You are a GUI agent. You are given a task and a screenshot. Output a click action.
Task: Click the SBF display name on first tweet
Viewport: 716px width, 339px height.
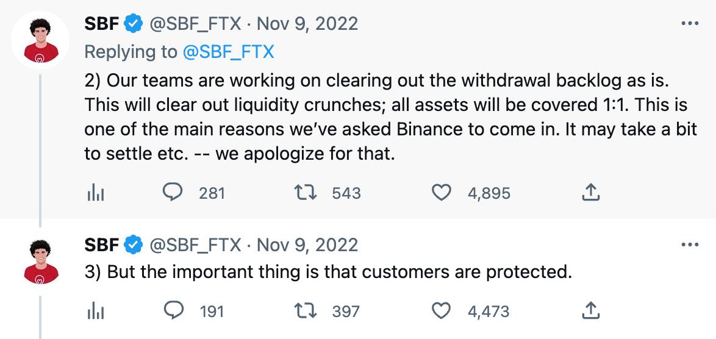[x=101, y=24]
